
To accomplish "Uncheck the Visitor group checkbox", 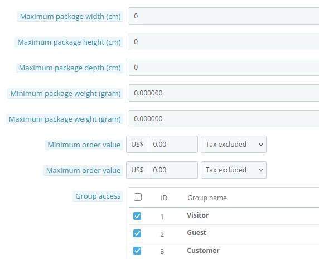I will [137, 216].
